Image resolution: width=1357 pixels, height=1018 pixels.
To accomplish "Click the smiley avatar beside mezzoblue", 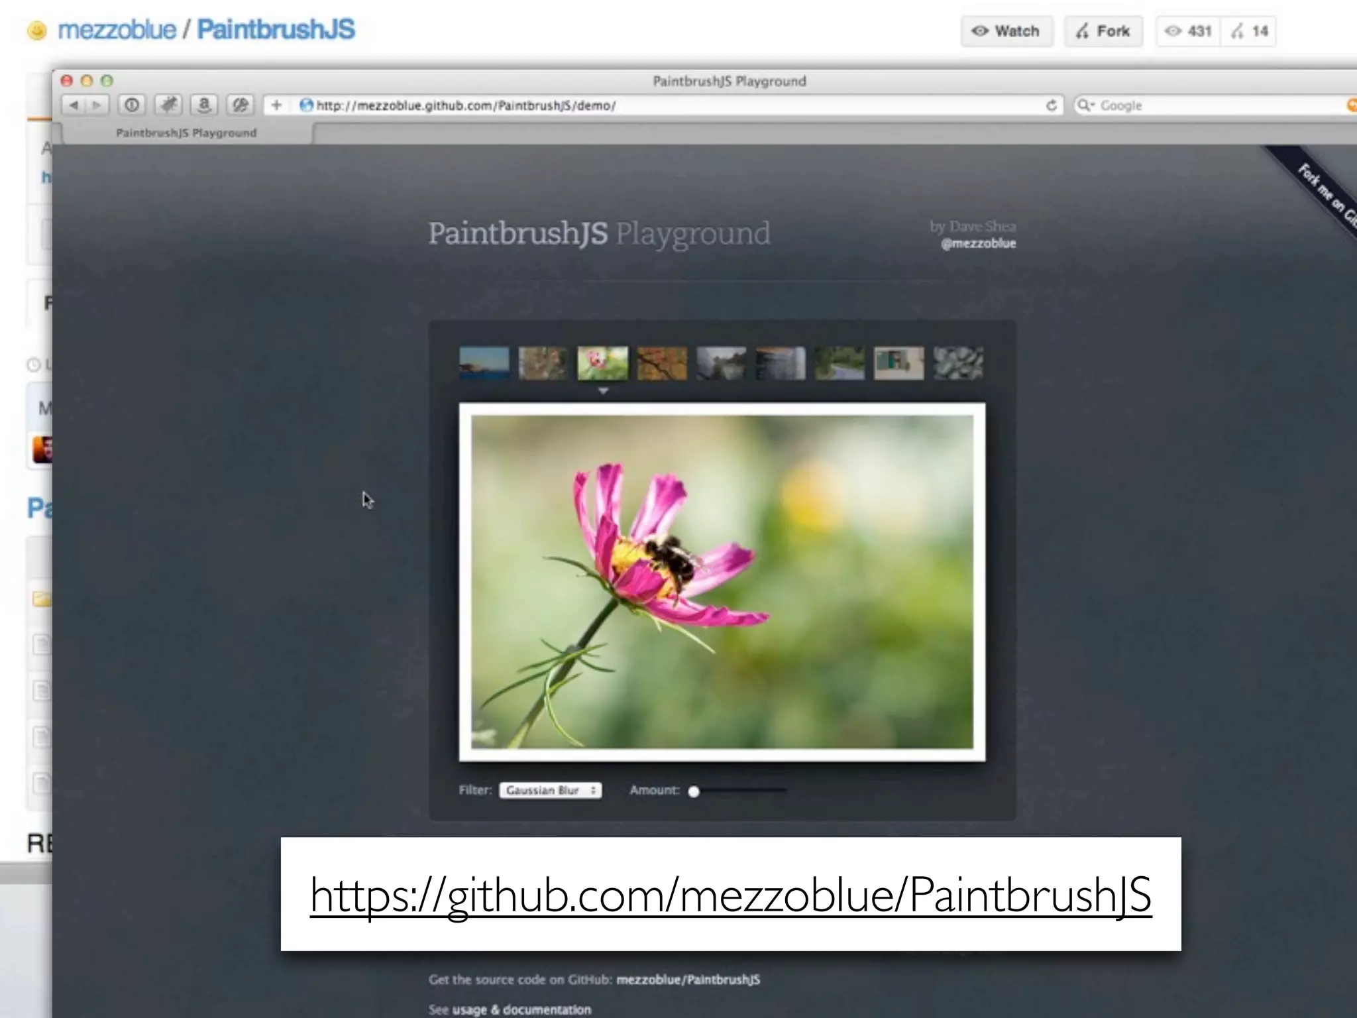I will (37, 30).
